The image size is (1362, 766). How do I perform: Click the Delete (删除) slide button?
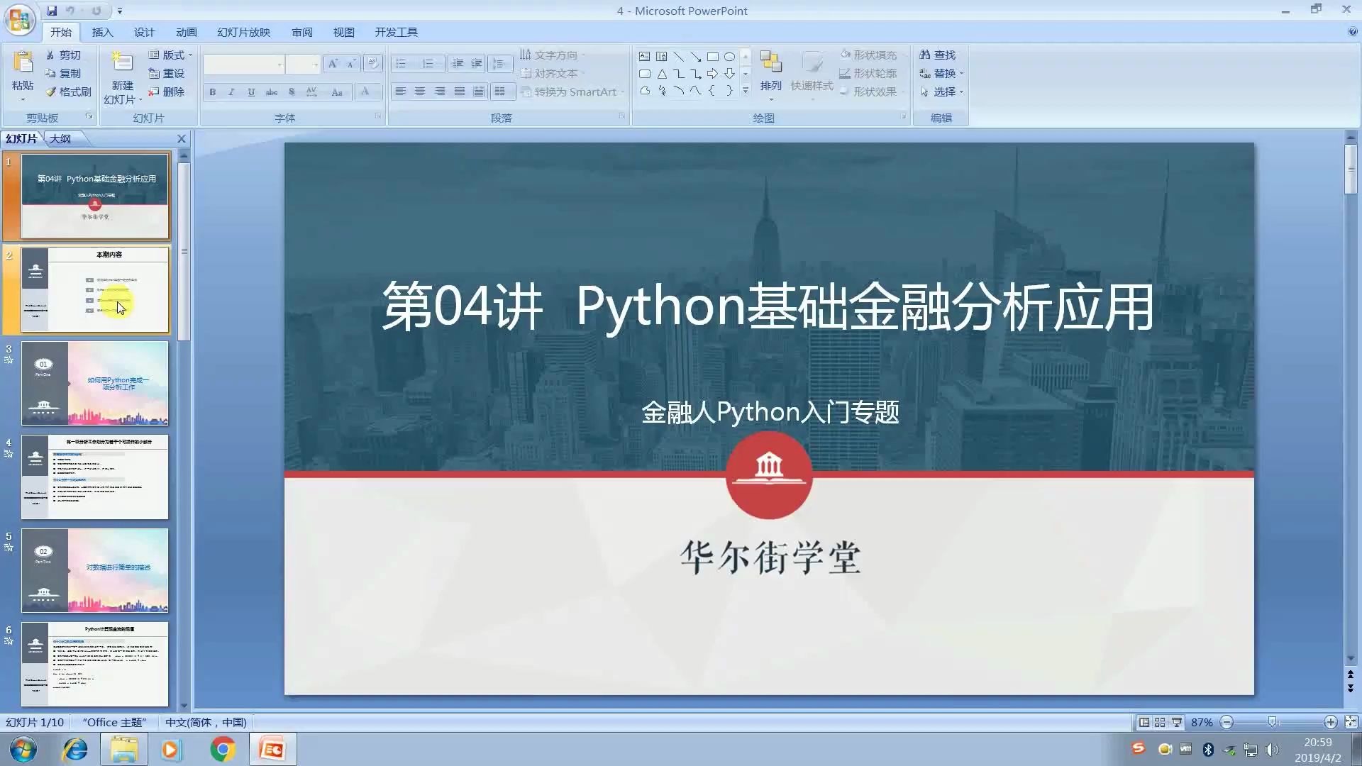point(170,91)
